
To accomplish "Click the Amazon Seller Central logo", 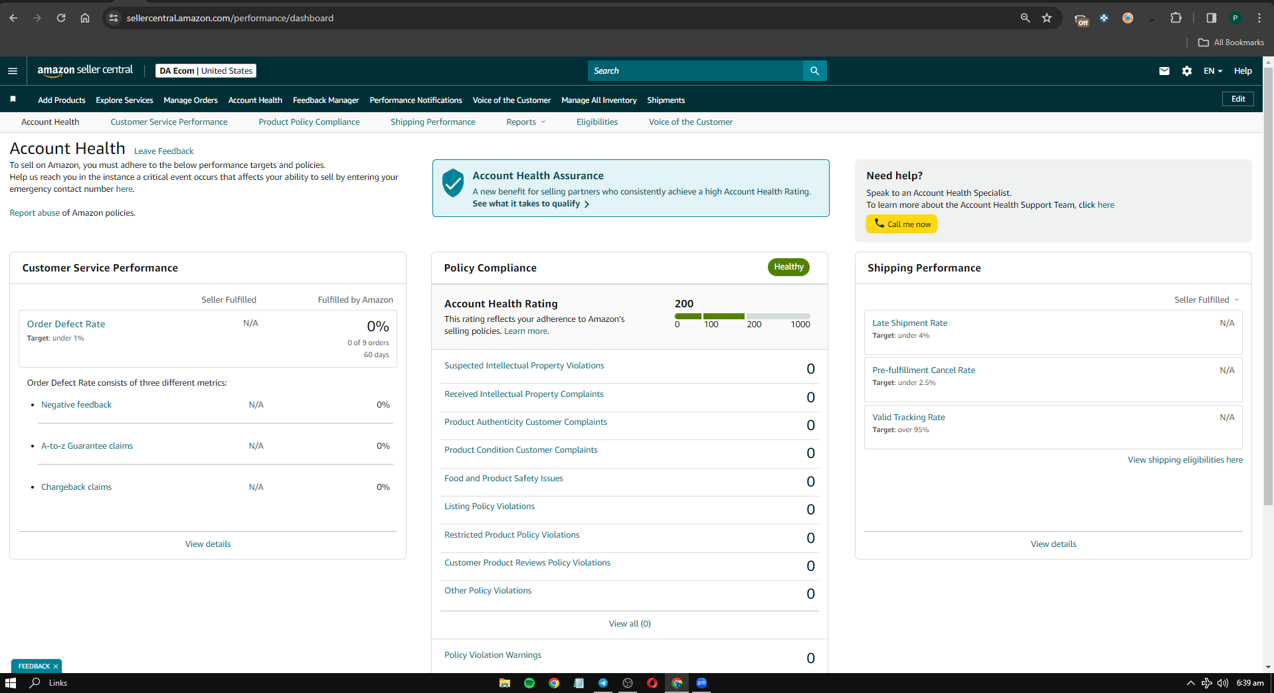I will pos(85,70).
